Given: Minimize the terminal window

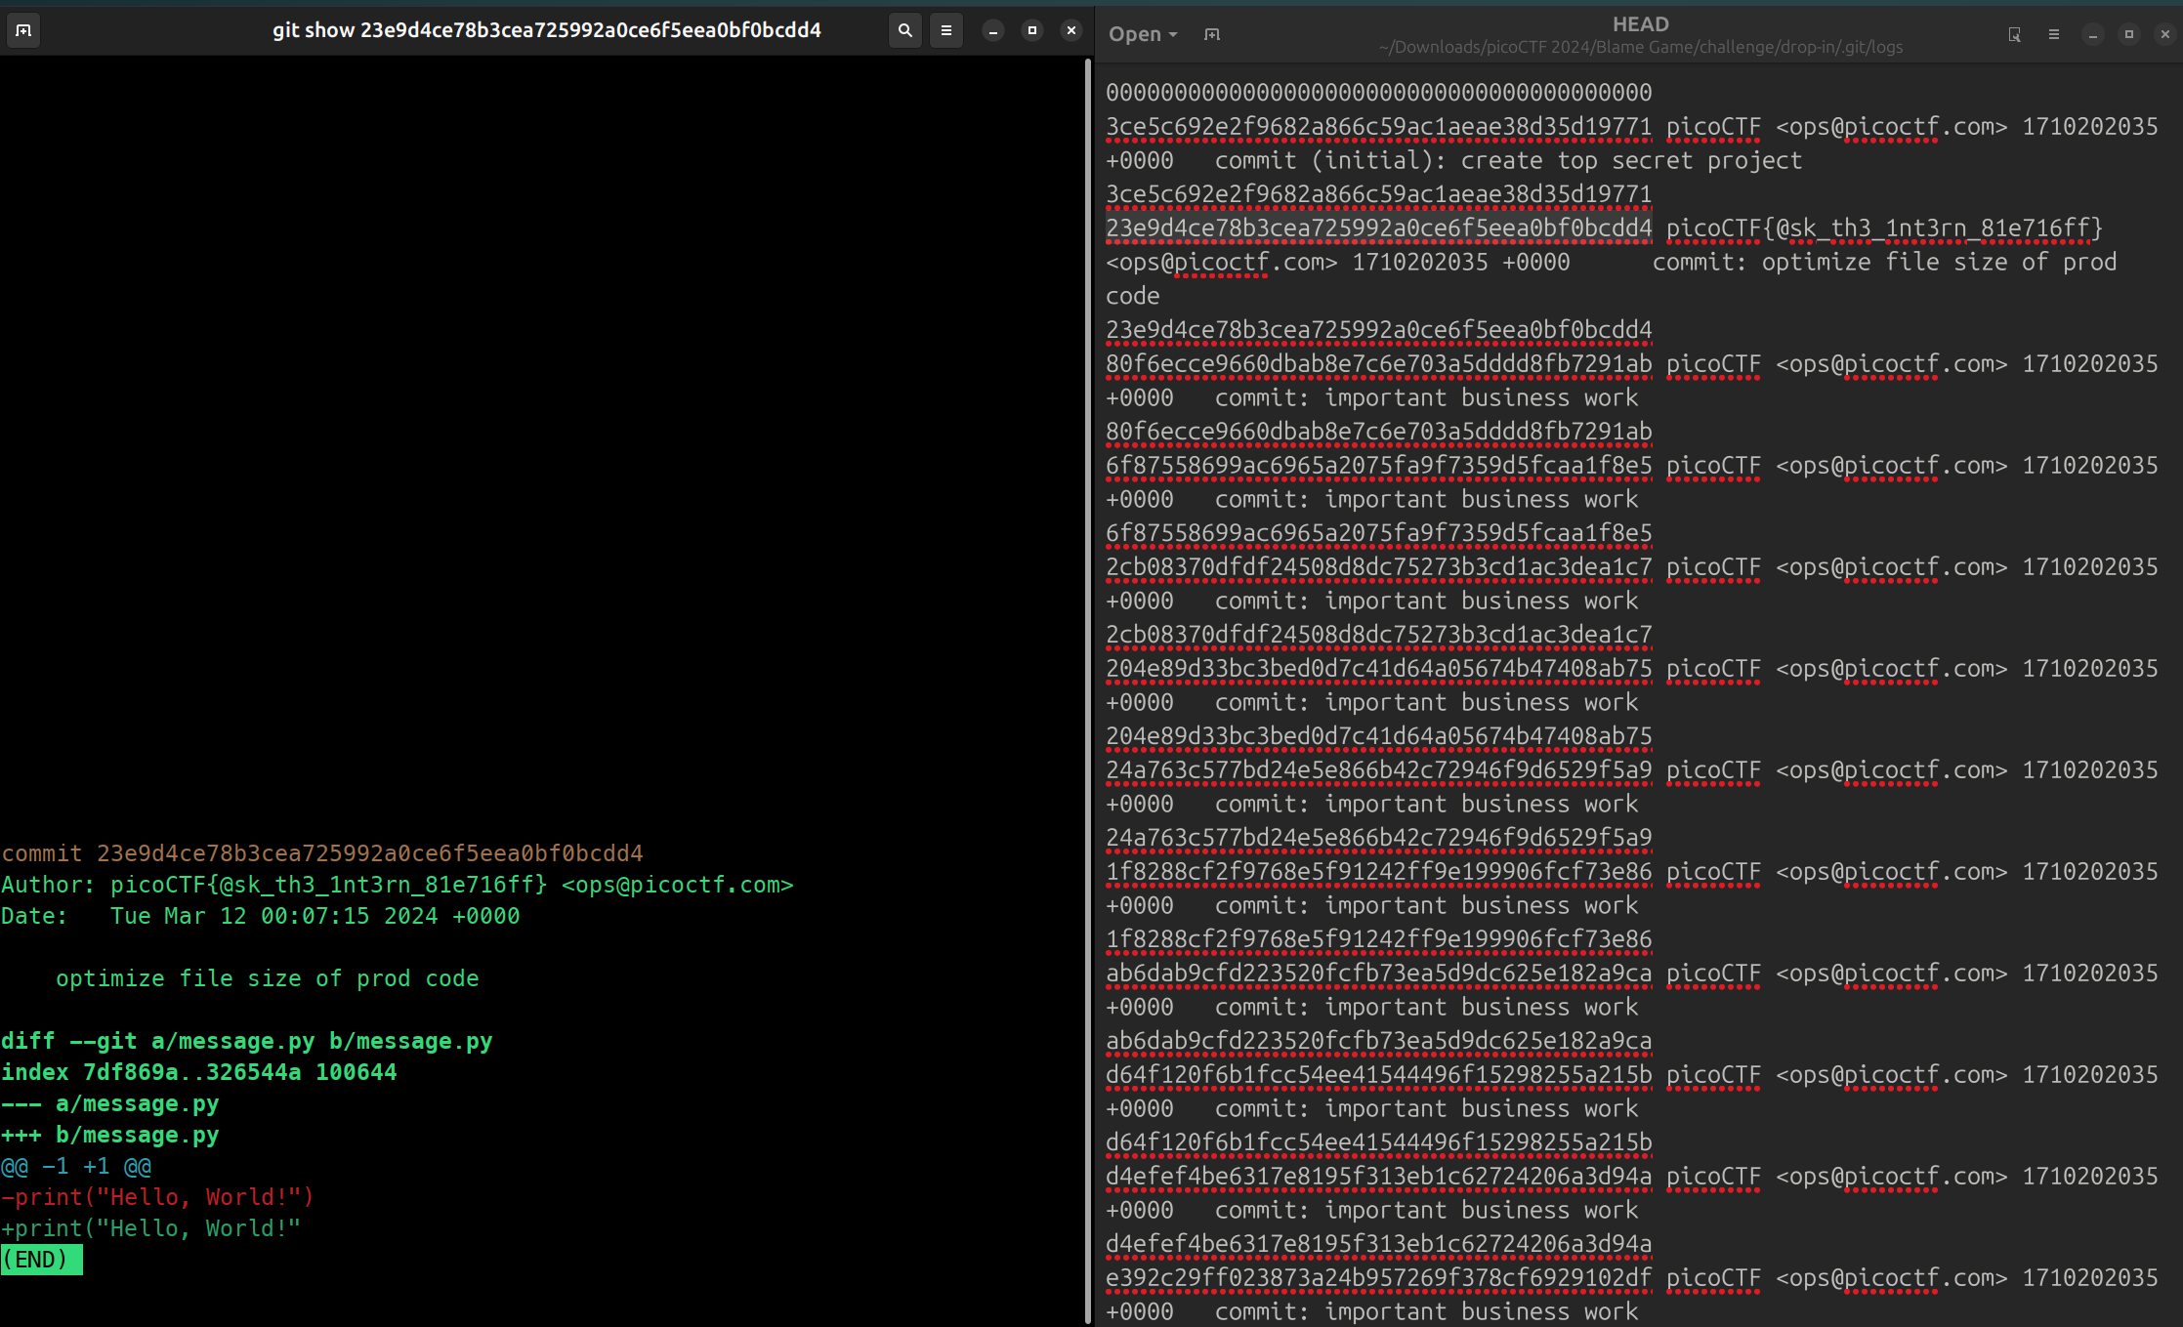Looking at the screenshot, I should [x=993, y=30].
